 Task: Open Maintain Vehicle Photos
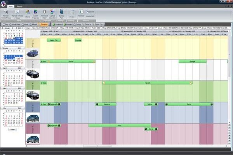(x=6, y=14)
